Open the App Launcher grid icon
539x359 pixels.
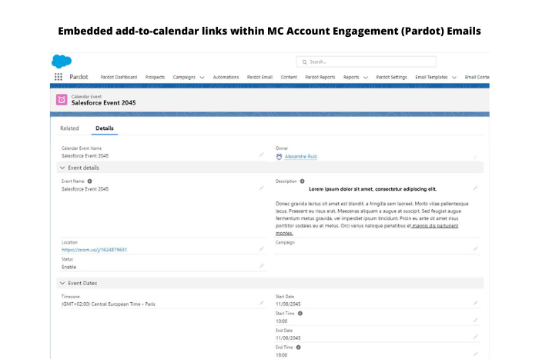coord(59,77)
